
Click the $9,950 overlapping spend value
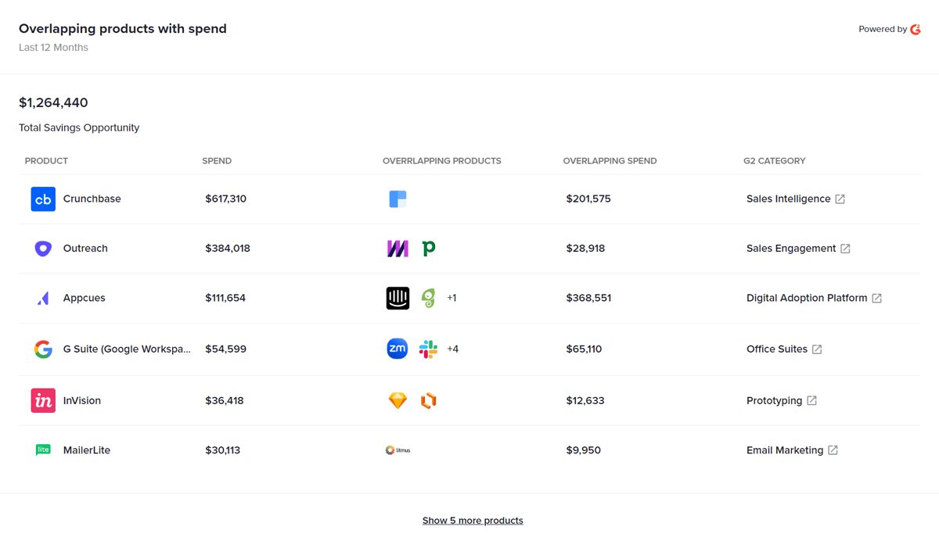(583, 450)
